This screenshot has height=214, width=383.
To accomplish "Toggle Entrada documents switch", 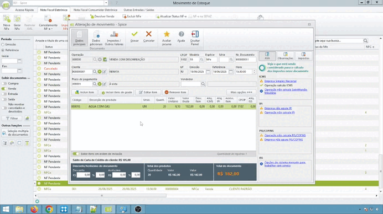I will [4, 94].
